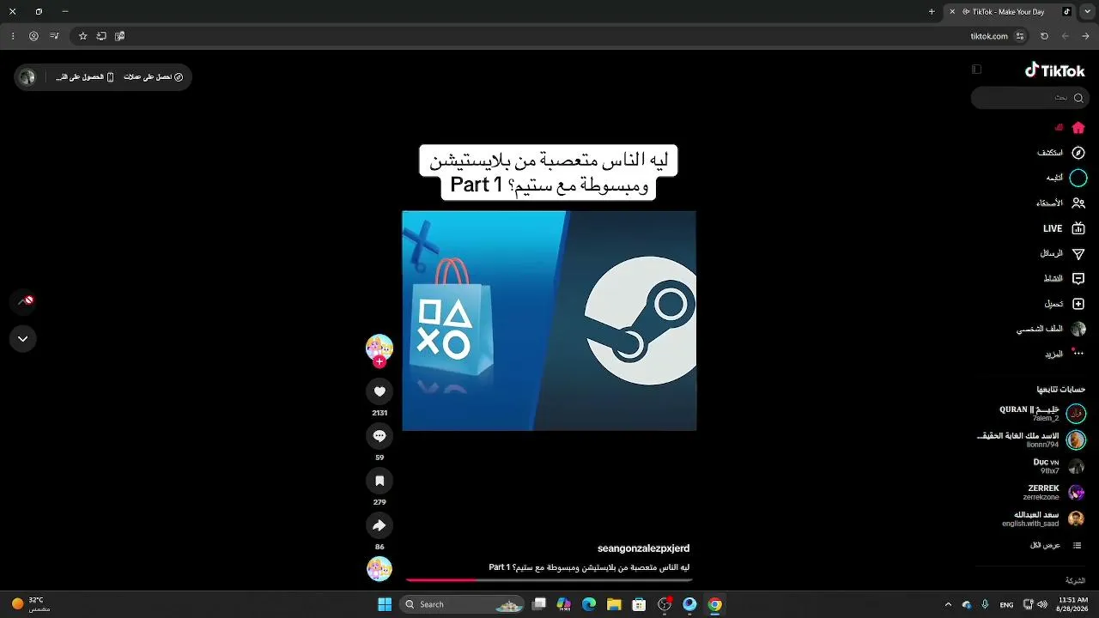Open the Explore compass icon

tap(1078, 153)
